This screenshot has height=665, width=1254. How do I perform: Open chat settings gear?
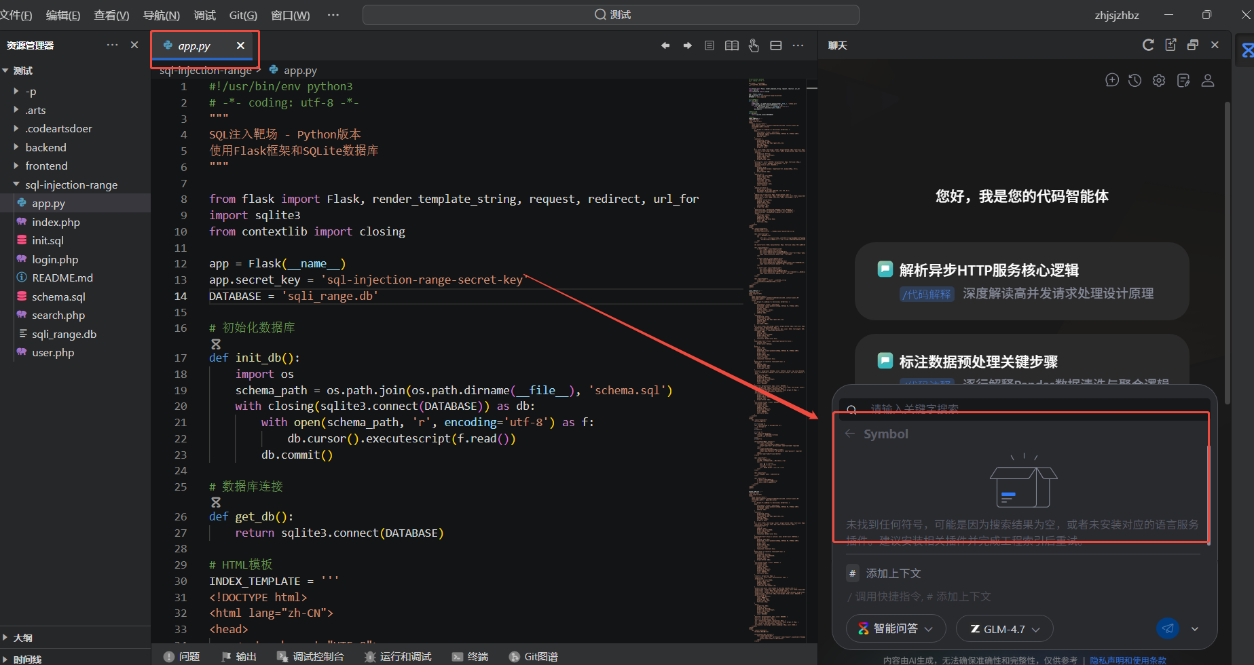point(1159,80)
